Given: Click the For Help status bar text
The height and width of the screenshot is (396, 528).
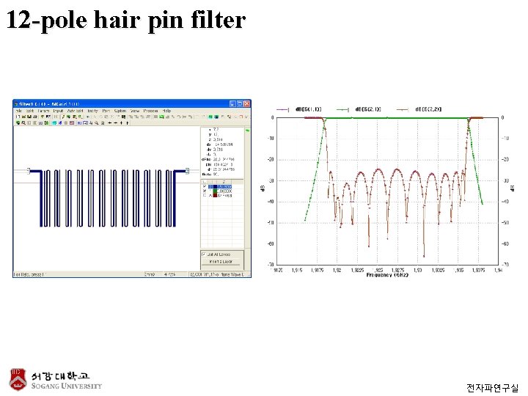Looking at the screenshot, I should pyautogui.click(x=29, y=274).
